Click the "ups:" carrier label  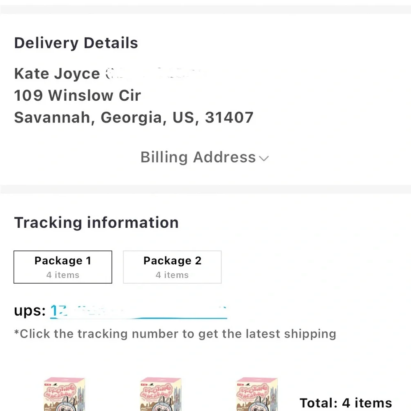[x=30, y=311]
